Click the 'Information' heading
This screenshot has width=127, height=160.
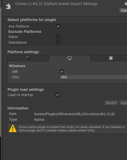point(18,108)
